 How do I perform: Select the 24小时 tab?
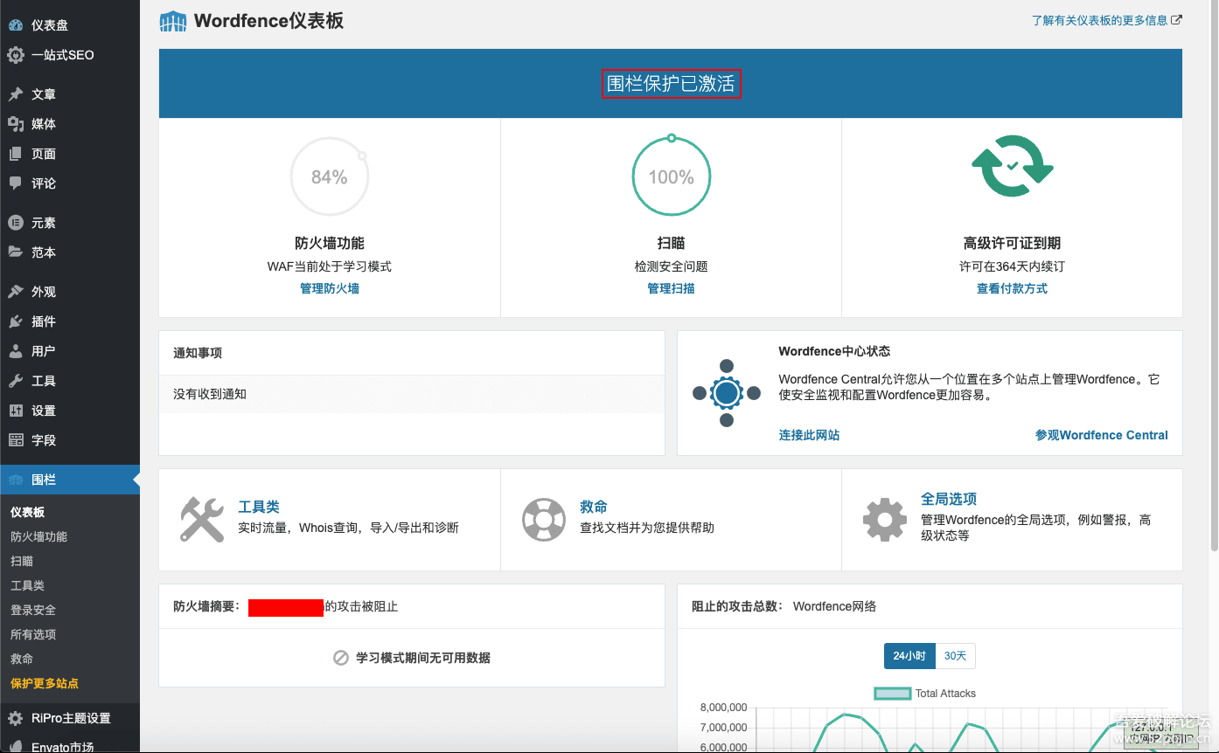point(909,655)
